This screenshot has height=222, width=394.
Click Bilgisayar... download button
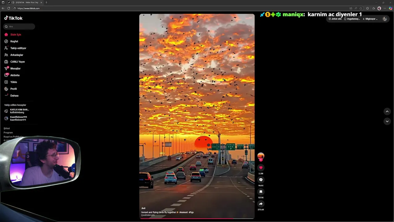pyautogui.click(x=370, y=19)
